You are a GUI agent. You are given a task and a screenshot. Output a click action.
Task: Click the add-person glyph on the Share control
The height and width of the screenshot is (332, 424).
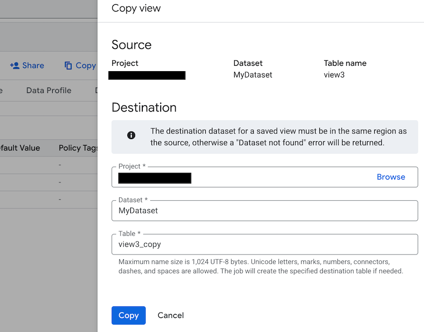[14, 65]
